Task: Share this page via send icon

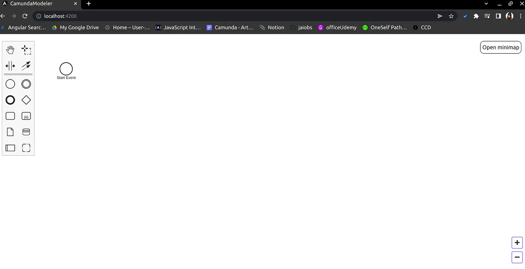Action: [440, 16]
